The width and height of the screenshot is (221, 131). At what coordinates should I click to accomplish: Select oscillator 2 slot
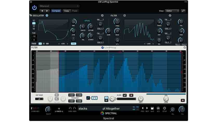coord(34,23)
